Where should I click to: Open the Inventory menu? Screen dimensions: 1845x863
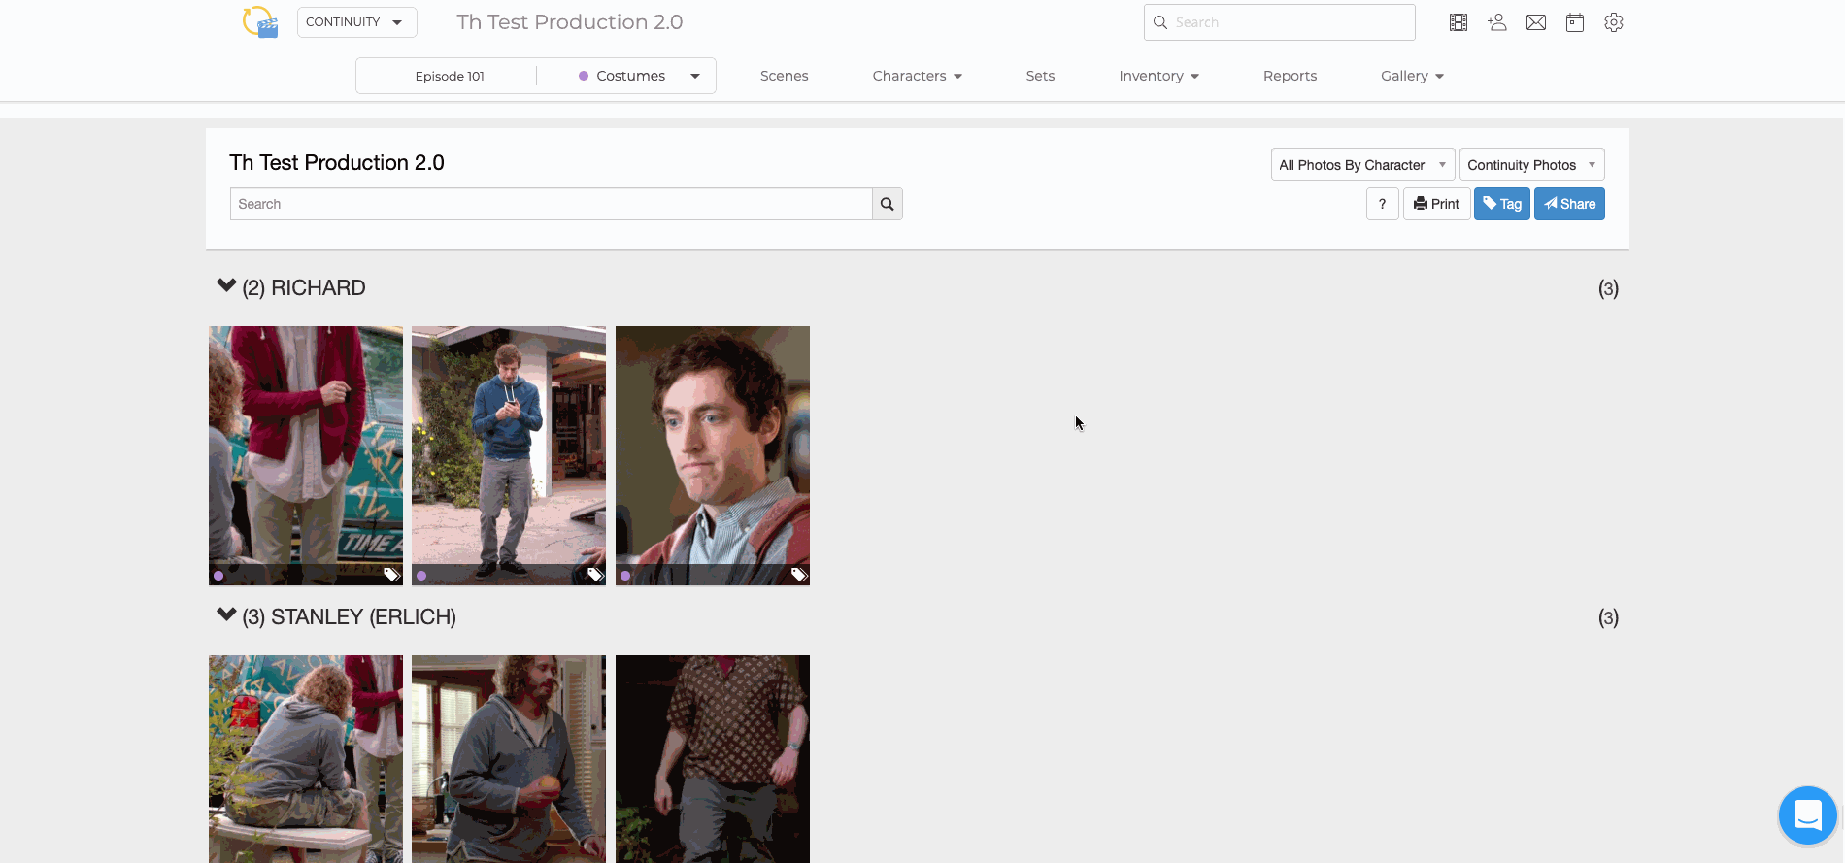(x=1158, y=76)
